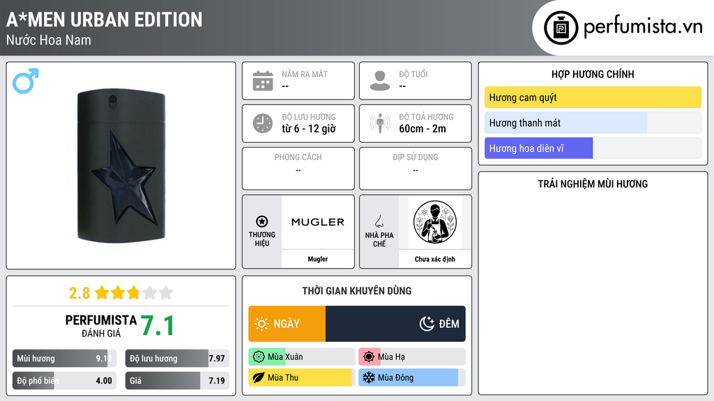
Task: Click the 2.8 star rating number
Action: [x=79, y=293]
